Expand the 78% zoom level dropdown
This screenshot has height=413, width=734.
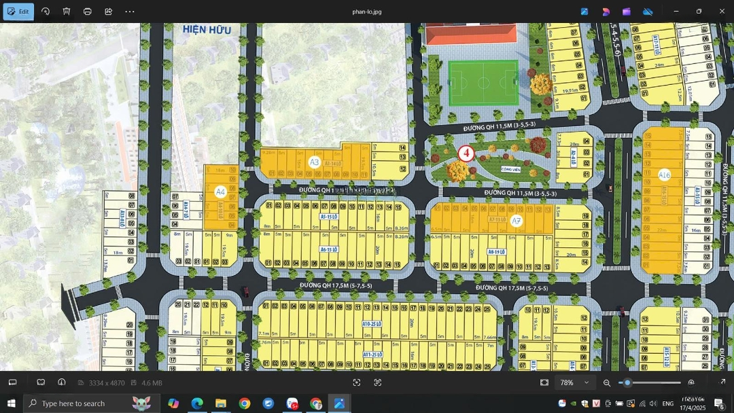575,382
